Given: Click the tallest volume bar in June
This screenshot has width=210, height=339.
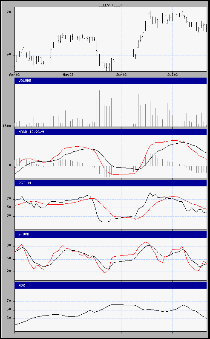Looking at the screenshot, I should (x=148, y=105).
